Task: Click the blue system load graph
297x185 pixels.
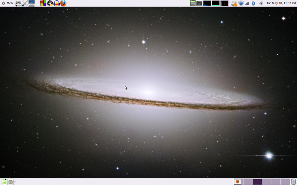Action: (207, 3)
